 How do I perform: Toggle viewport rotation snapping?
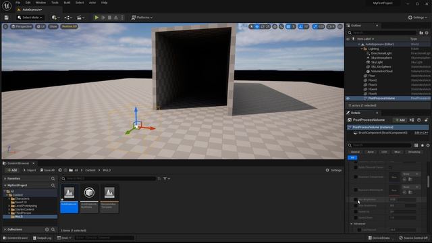pos(301,26)
